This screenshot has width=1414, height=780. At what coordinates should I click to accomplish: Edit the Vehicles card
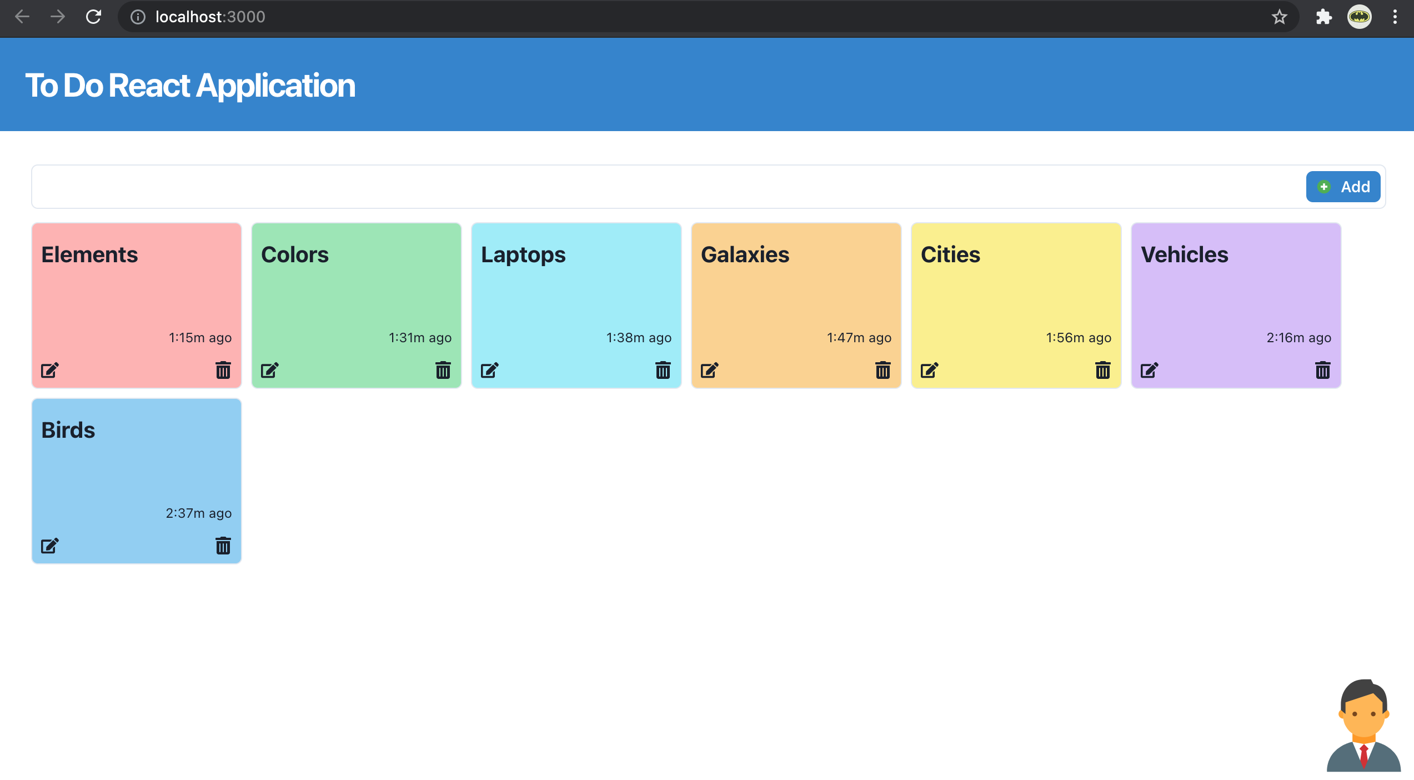1149,370
